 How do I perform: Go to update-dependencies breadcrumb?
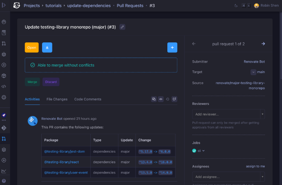point(89,6)
